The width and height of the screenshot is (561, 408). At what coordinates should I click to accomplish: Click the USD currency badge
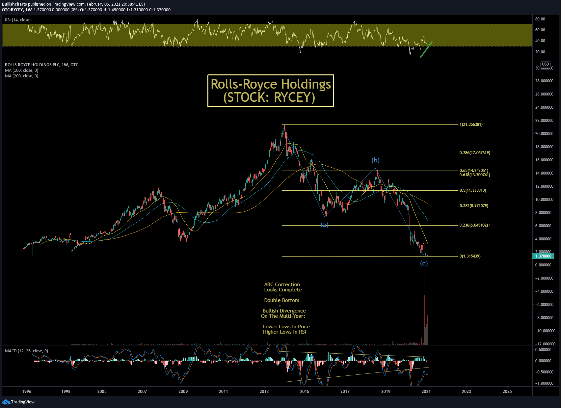(546, 64)
